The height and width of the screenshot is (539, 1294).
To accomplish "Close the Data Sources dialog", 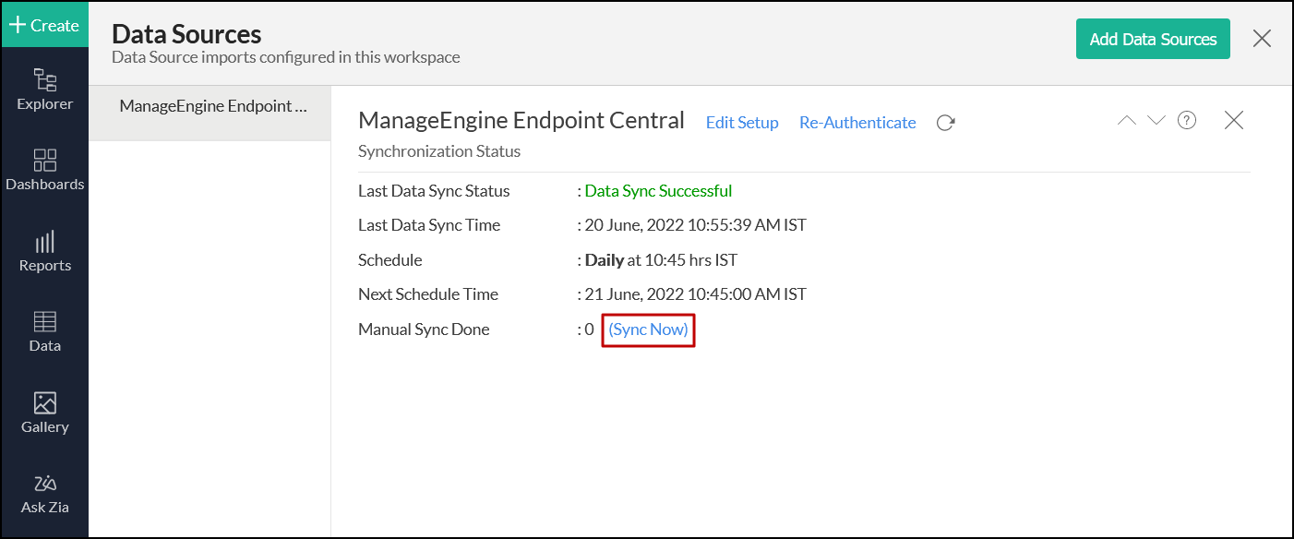I will click(1262, 39).
